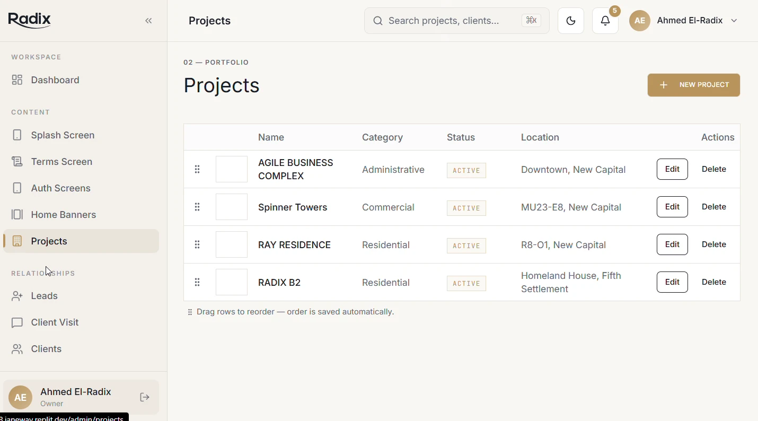
Task: Click the AE avatar in the top bar
Action: tap(640, 21)
